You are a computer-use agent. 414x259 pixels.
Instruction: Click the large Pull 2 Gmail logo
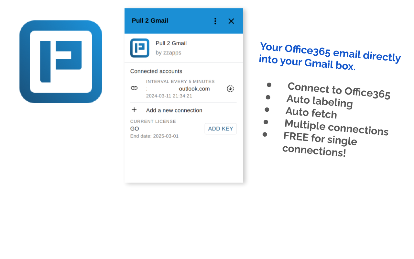(61, 62)
